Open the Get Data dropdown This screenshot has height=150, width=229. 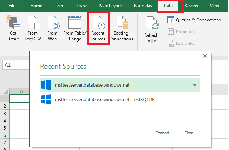pyautogui.click(x=13, y=28)
